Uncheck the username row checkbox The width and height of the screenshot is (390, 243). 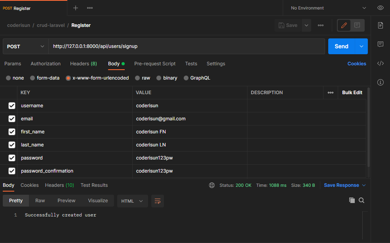(x=12, y=106)
